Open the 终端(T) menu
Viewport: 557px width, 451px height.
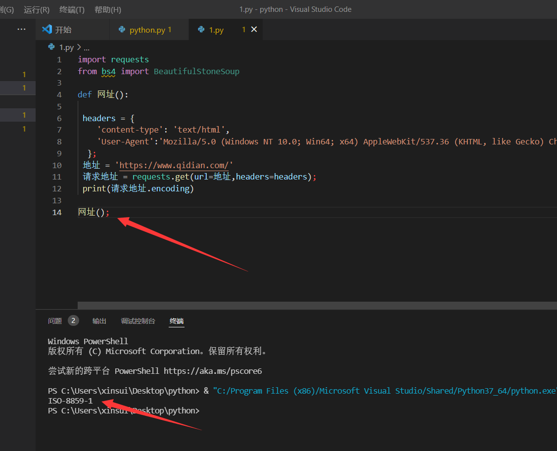(72, 9)
